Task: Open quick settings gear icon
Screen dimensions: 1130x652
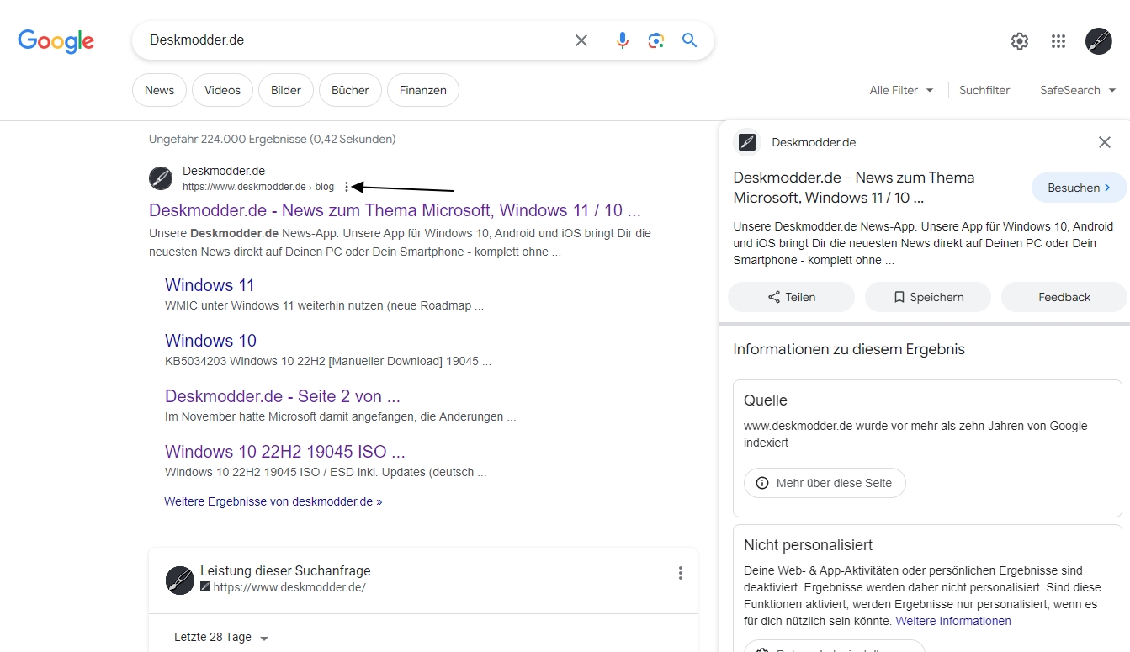Action: point(1020,41)
